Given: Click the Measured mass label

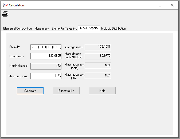Looking at the screenshot, I should coord(19,76).
